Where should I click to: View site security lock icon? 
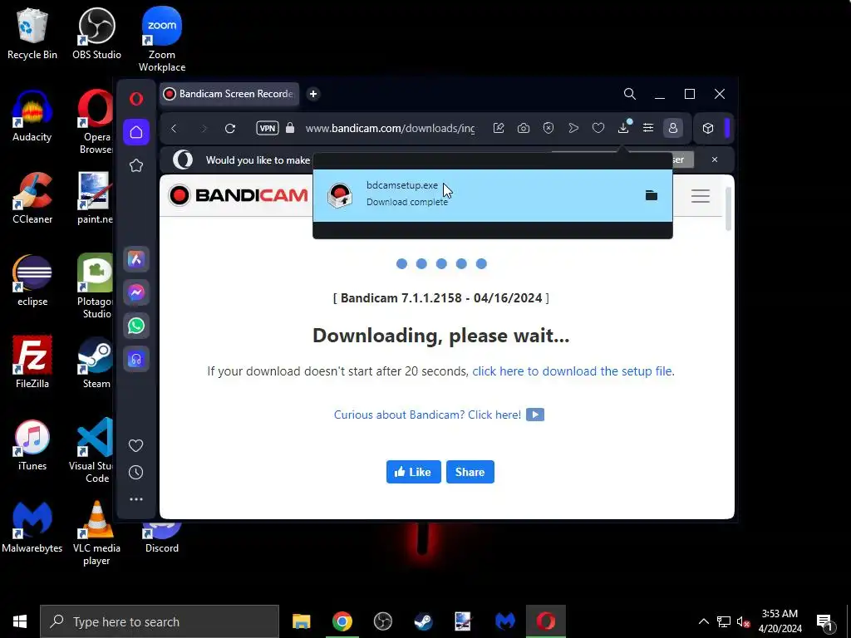(x=290, y=128)
